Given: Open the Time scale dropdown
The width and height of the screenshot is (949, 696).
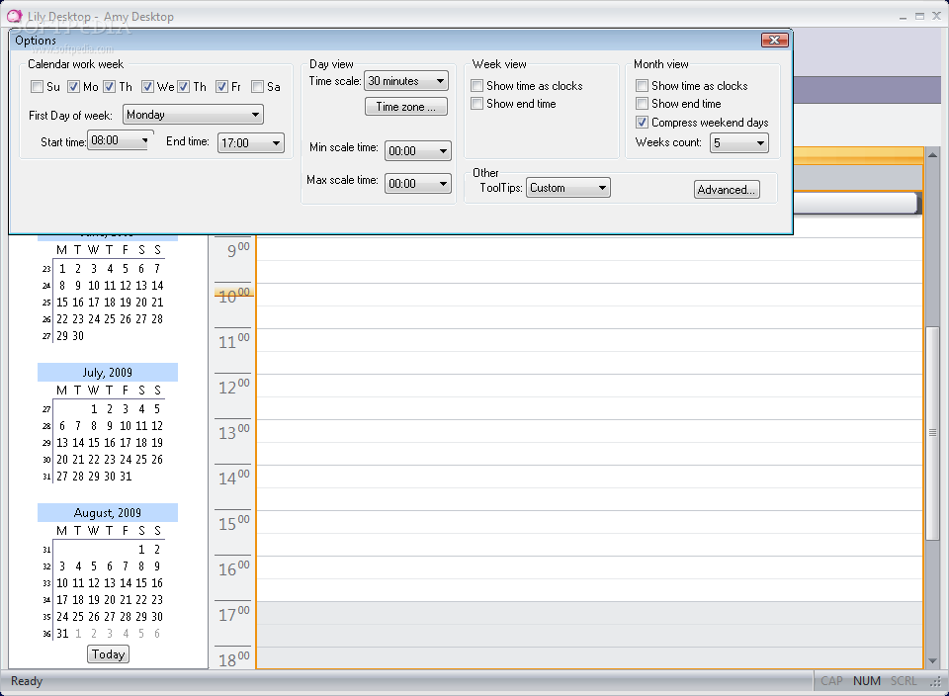Looking at the screenshot, I should (406, 80).
